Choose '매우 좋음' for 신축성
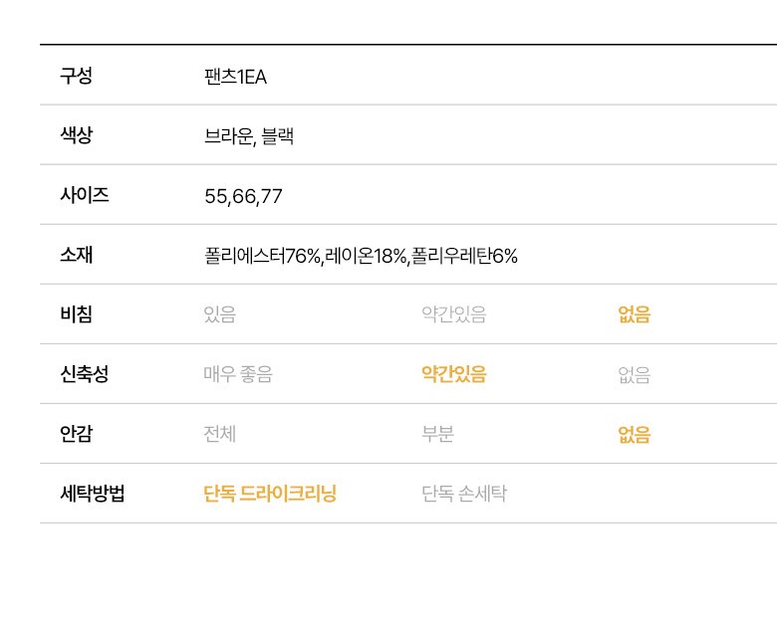The width and height of the screenshot is (777, 617). pos(237,375)
